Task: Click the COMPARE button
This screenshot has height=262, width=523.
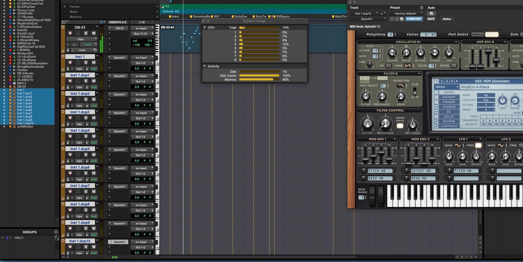Action: coord(413,19)
